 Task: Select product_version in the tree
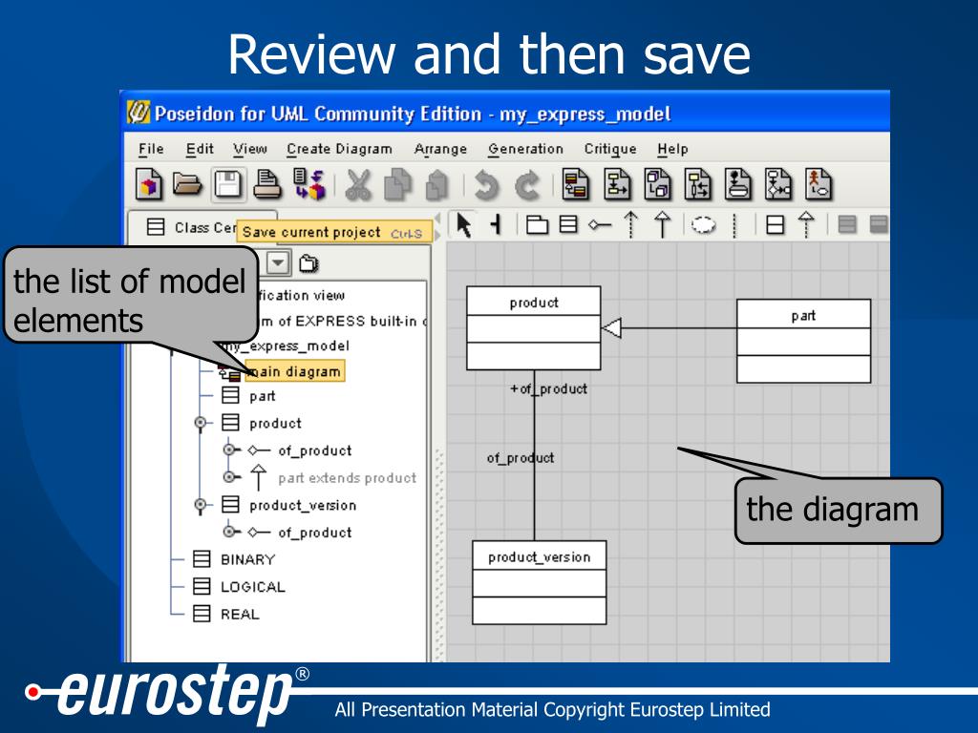click(x=303, y=505)
